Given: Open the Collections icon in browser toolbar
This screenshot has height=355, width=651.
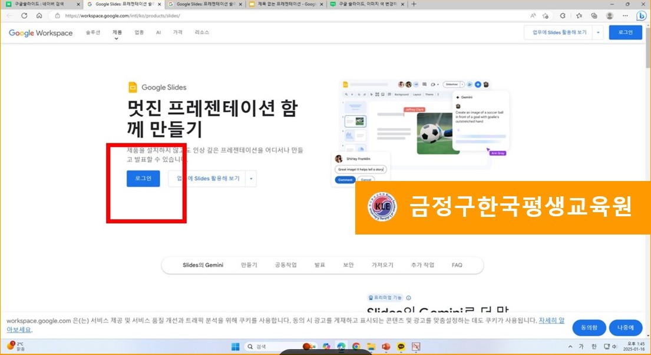Looking at the screenshot, I should 594,16.
